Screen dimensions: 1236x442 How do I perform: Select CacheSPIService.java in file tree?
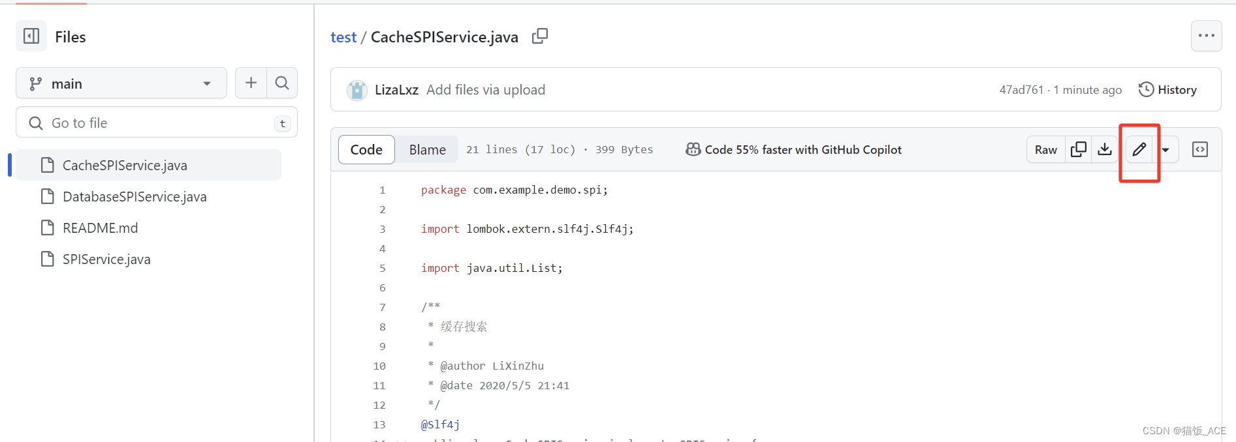coord(149,165)
